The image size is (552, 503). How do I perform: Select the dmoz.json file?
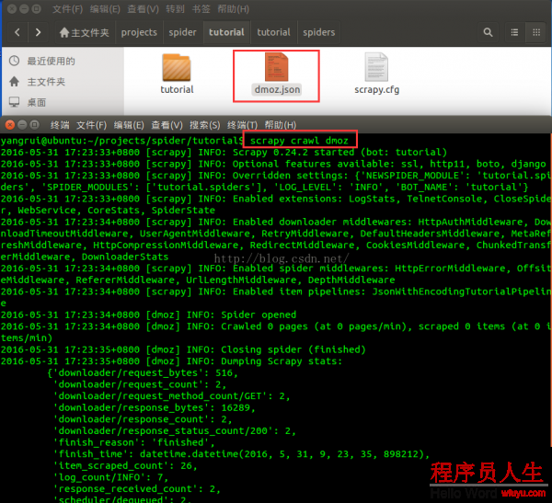pyautogui.click(x=277, y=74)
